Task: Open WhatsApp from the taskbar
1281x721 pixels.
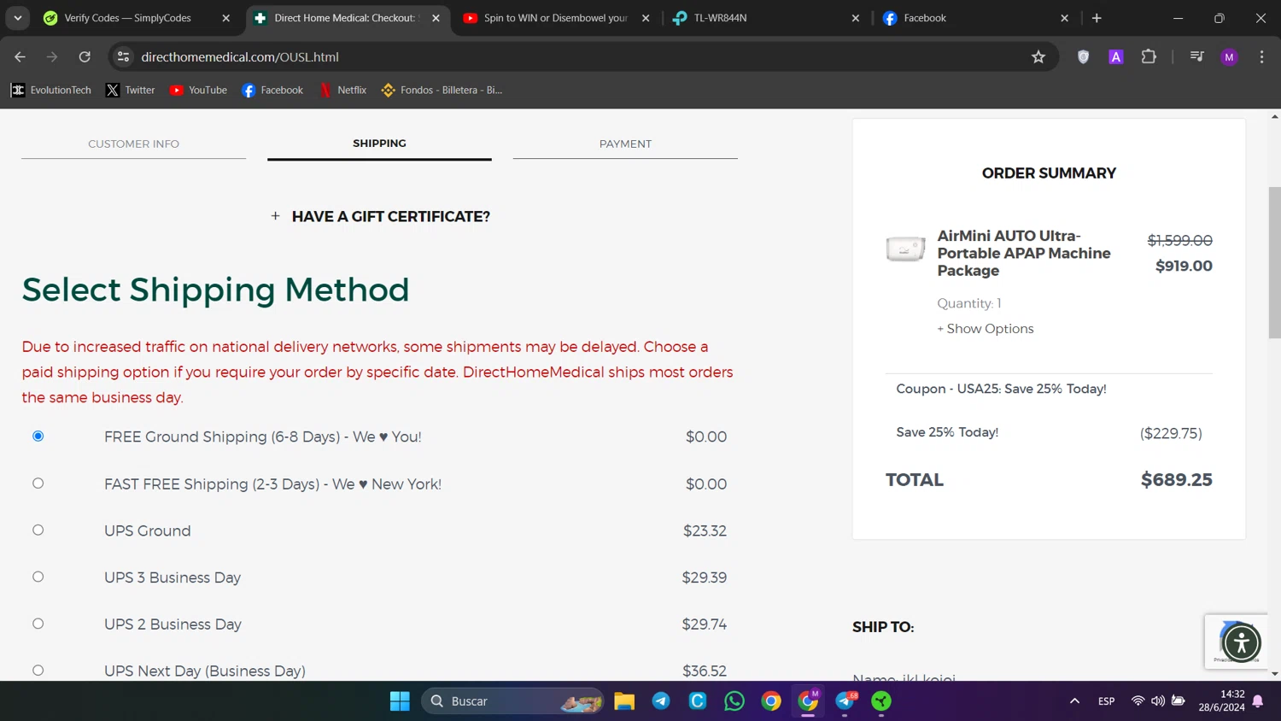Action: coord(734,701)
